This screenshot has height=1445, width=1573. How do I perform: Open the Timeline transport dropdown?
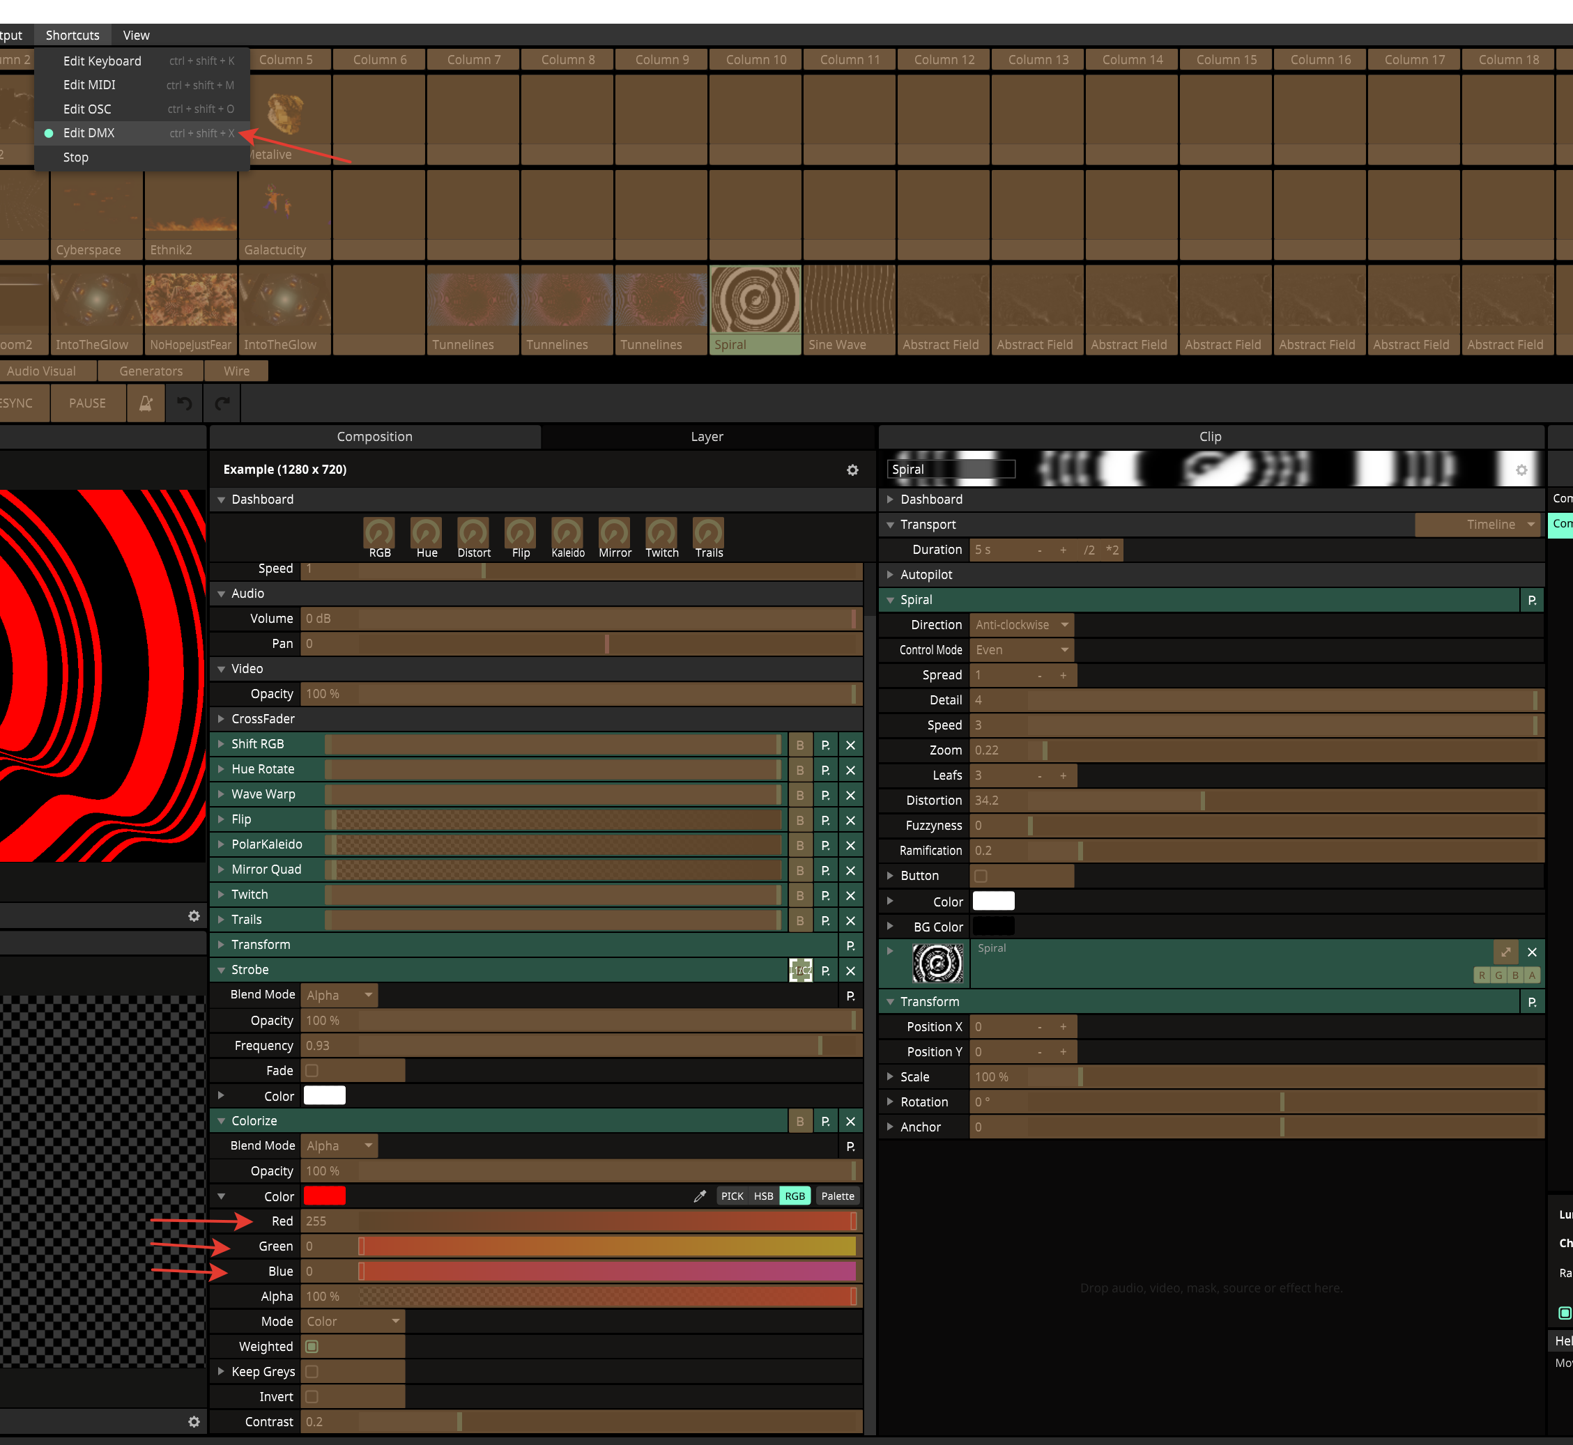(x=1478, y=525)
